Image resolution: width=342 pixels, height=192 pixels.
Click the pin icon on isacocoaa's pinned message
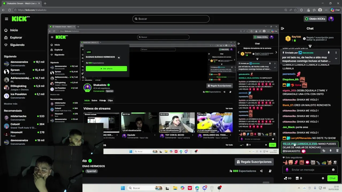click(x=329, y=53)
